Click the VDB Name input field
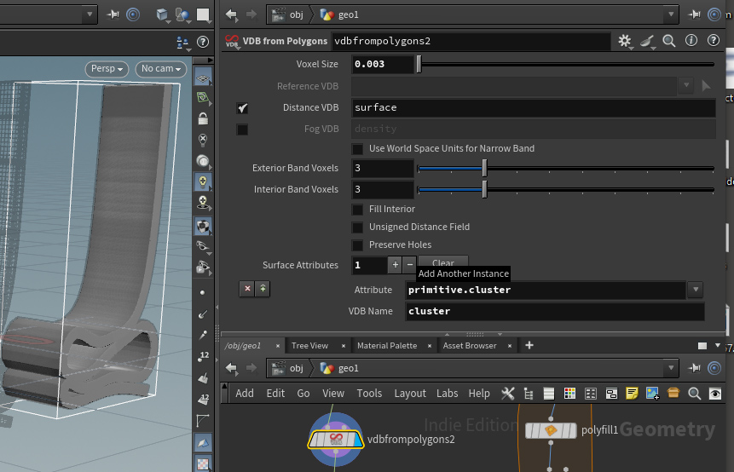734x472 pixels. point(553,312)
